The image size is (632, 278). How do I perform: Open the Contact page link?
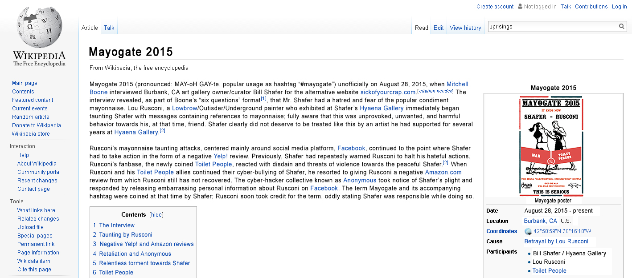point(33,189)
